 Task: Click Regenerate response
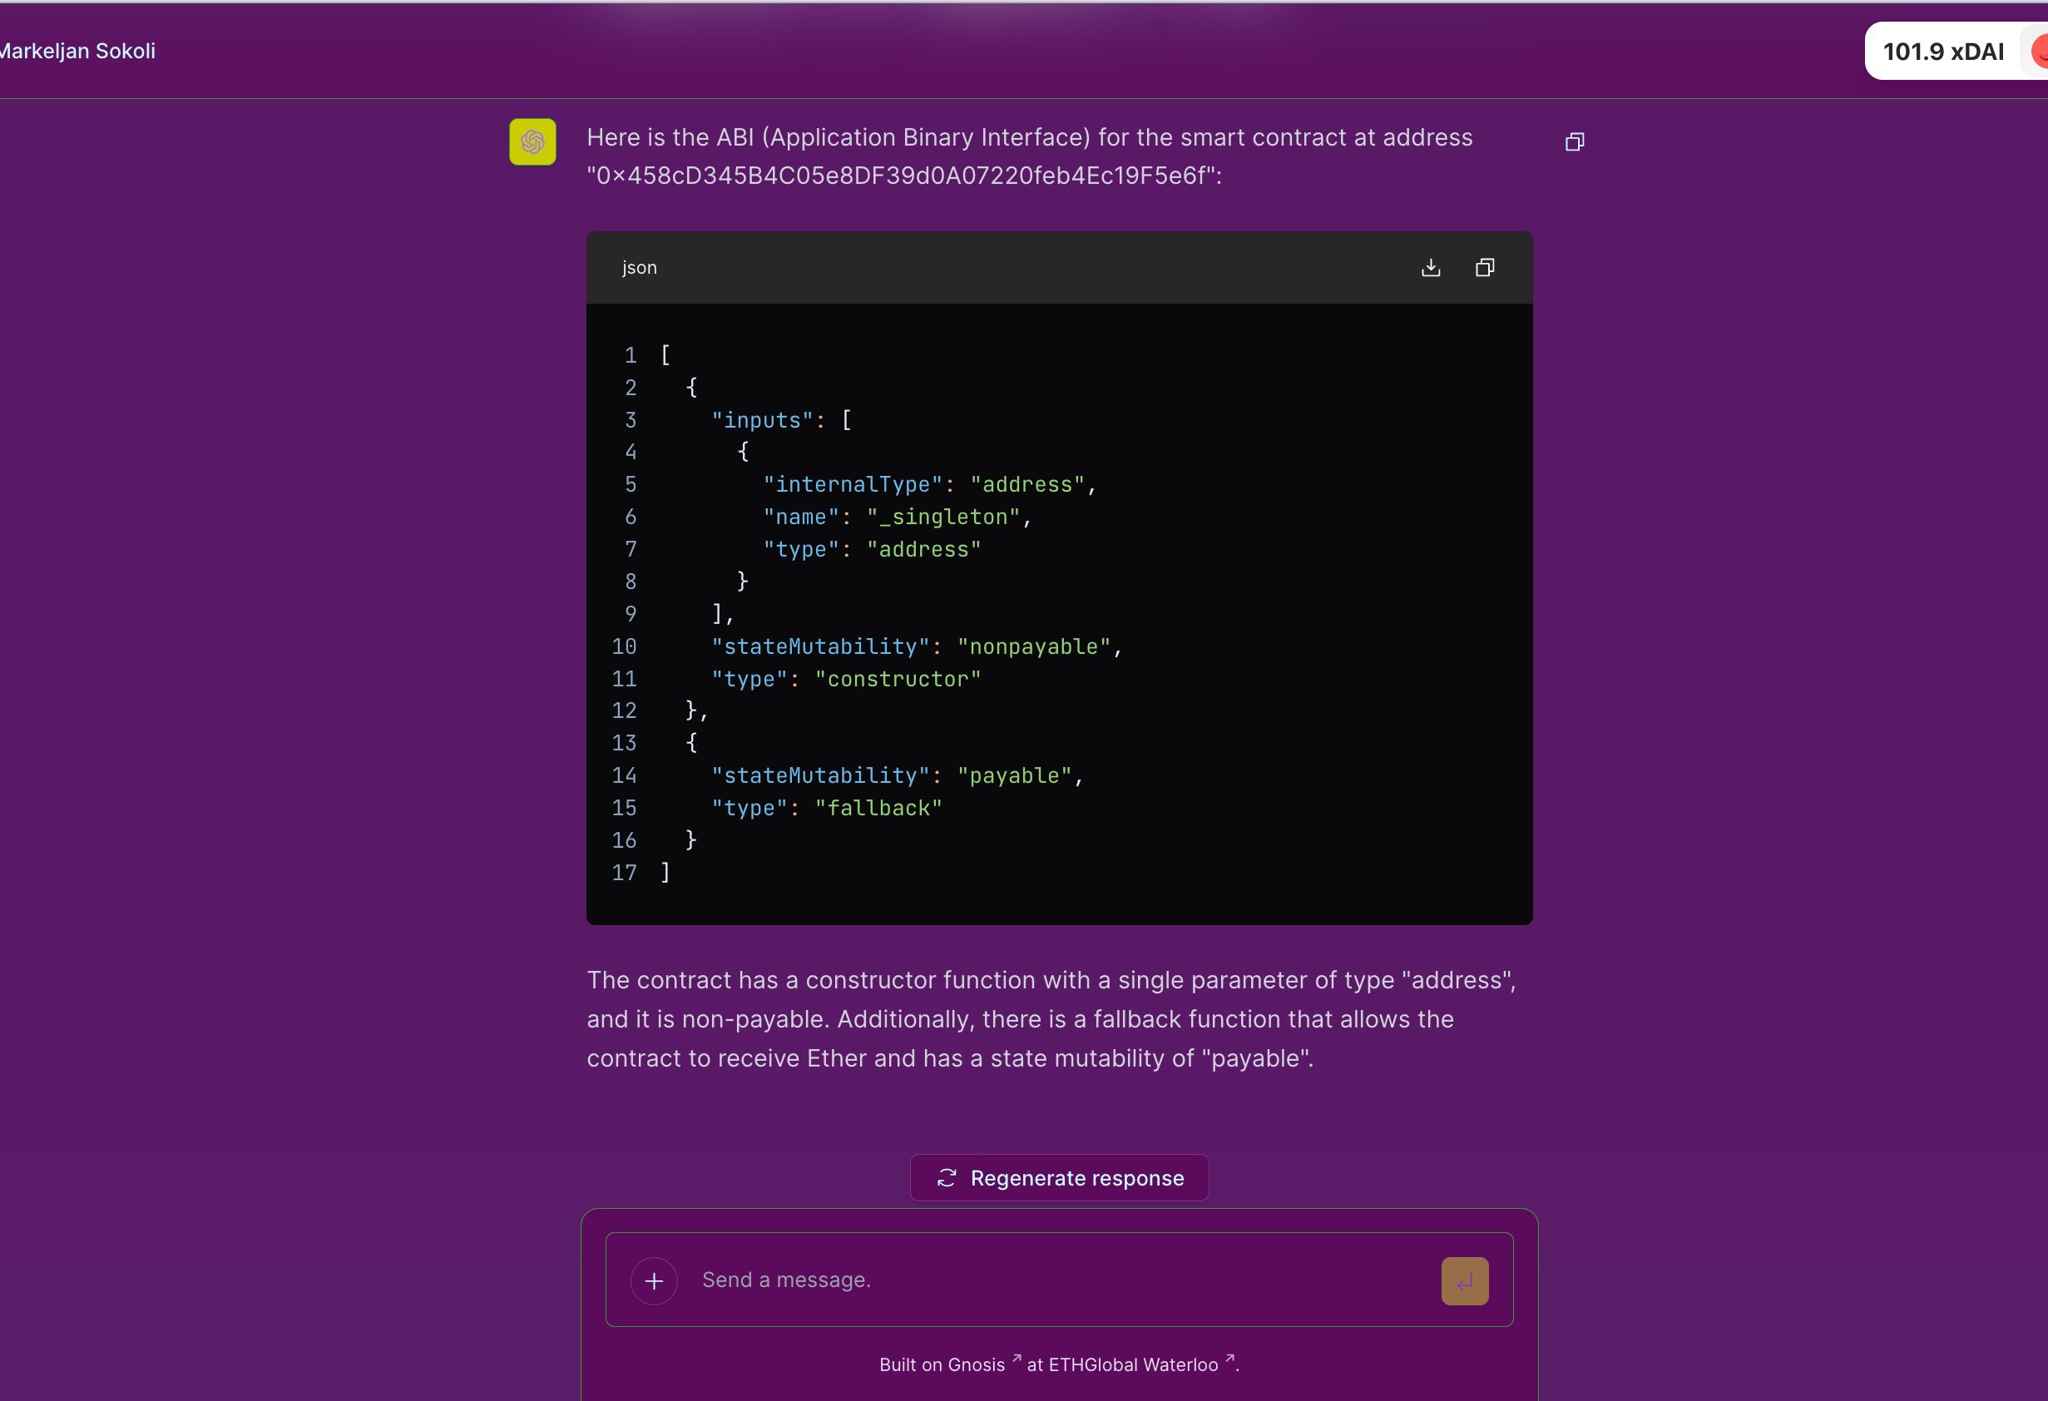(1059, 1178)
